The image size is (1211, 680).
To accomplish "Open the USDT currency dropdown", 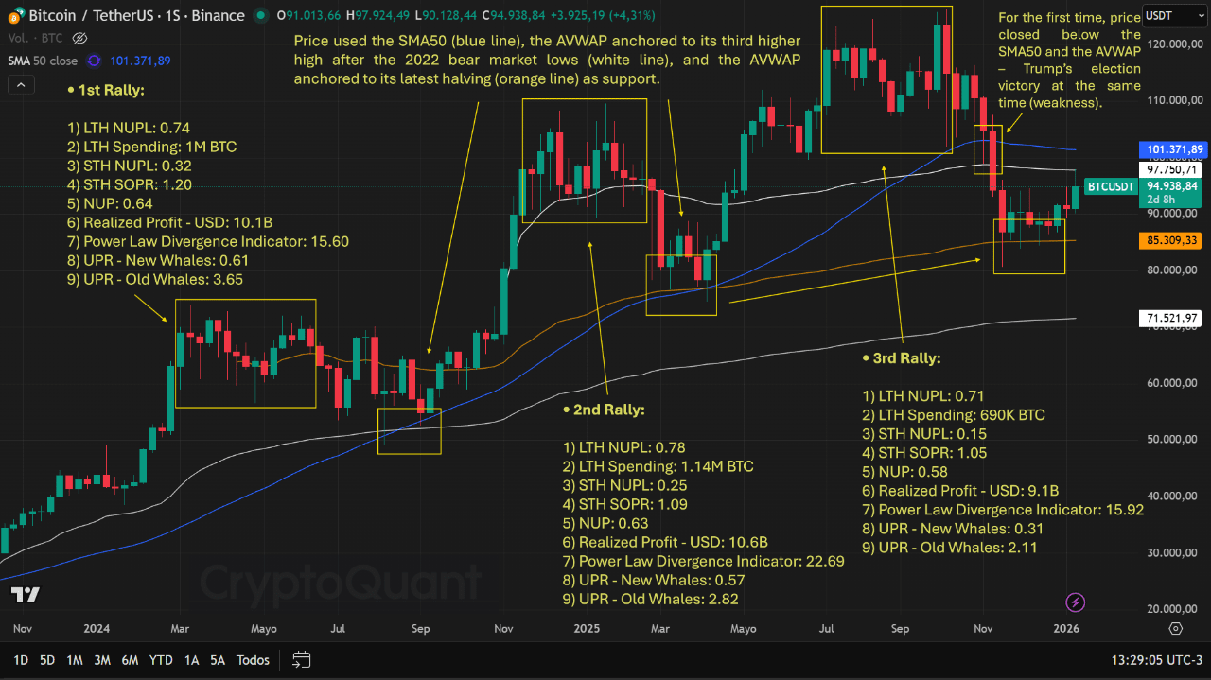I will (1173, 15).
